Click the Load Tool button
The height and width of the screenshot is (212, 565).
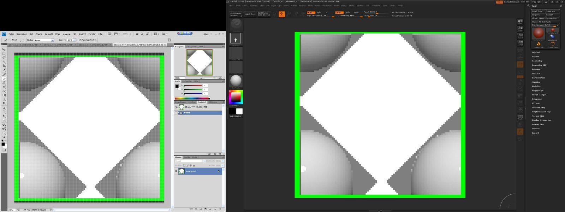537,11
